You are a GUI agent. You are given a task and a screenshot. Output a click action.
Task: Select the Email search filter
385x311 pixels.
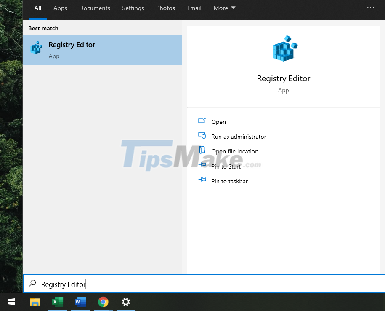click(x=194, y=8)
